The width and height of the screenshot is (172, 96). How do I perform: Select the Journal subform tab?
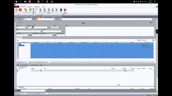click(x=19, y=38)
